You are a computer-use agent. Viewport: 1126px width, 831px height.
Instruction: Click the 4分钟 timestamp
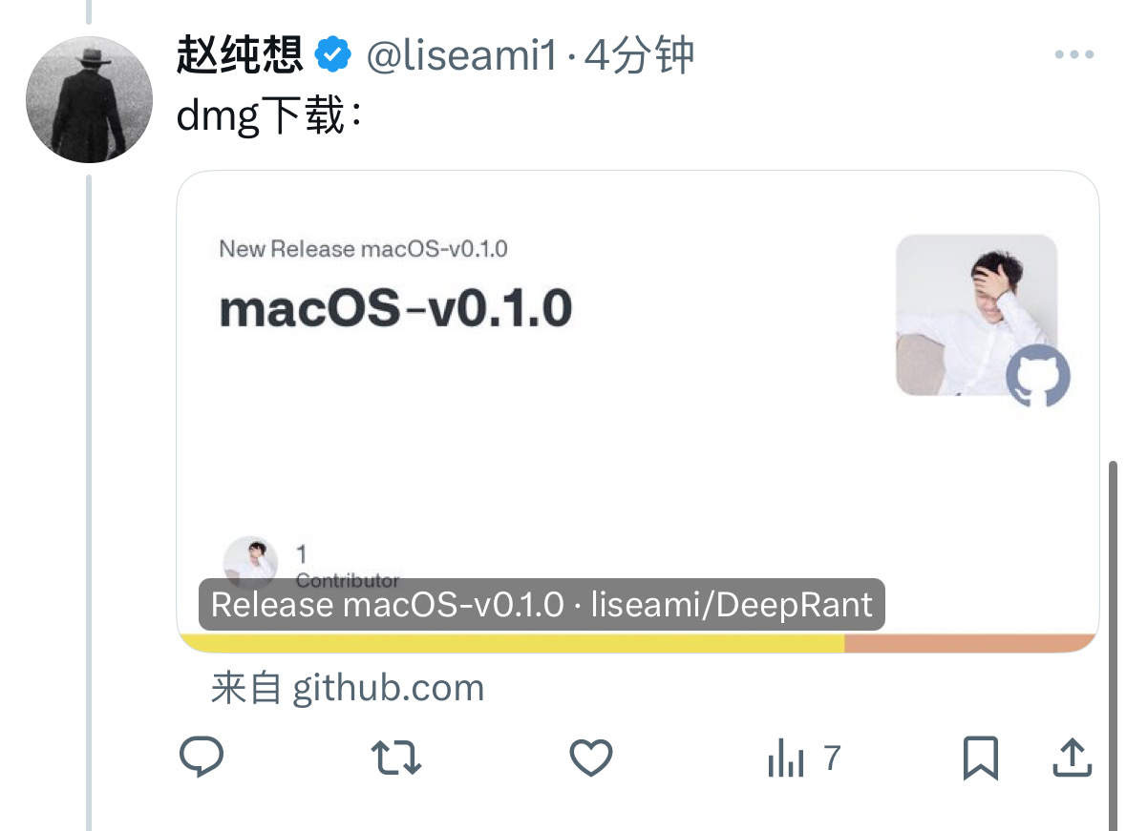coord(639,55)
